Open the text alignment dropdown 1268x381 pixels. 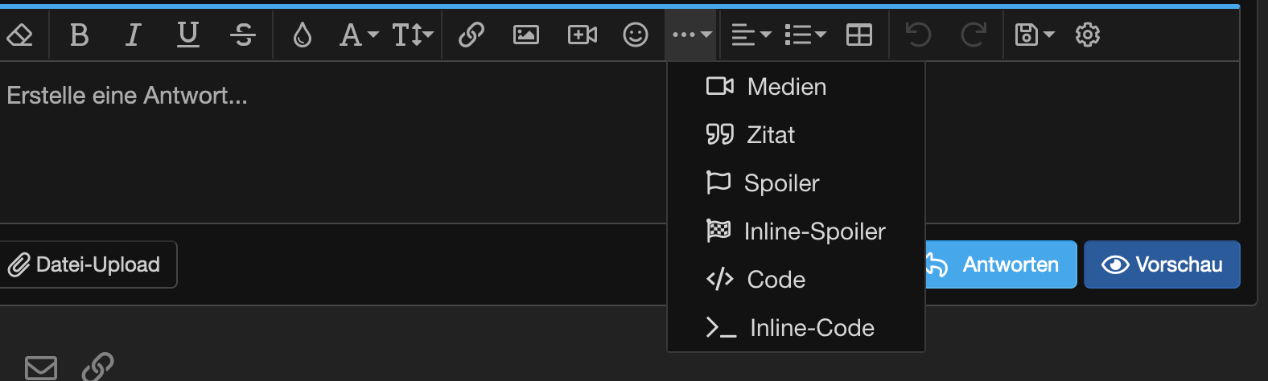[x=751, y=35]
